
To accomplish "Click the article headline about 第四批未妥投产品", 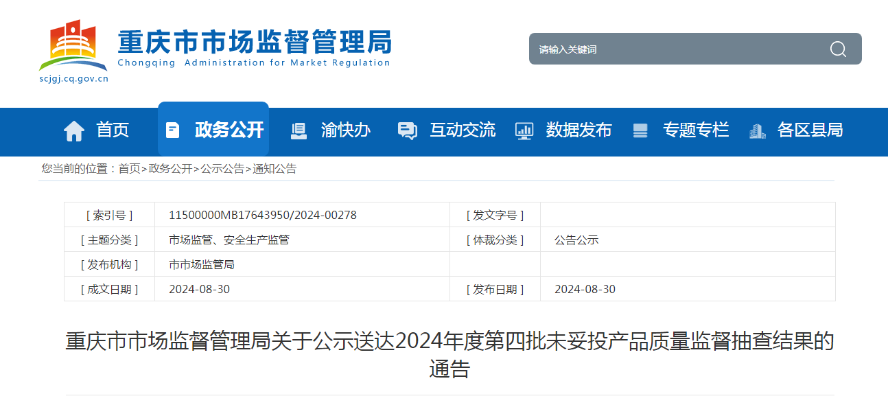I will [x=449, y=354].
